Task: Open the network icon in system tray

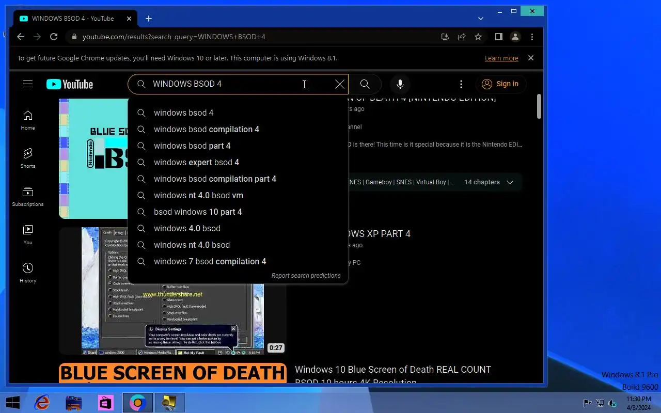Action: 600,403
